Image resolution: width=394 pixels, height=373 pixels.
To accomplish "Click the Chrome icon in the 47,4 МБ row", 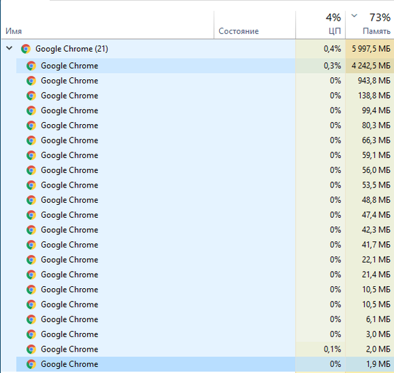I will [31, 215].
